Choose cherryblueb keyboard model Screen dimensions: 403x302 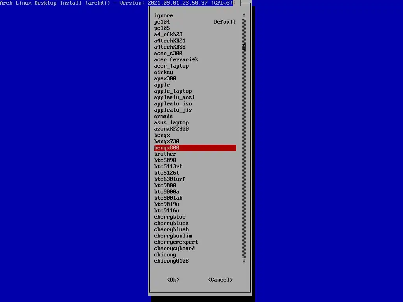[x=195, y=230]
